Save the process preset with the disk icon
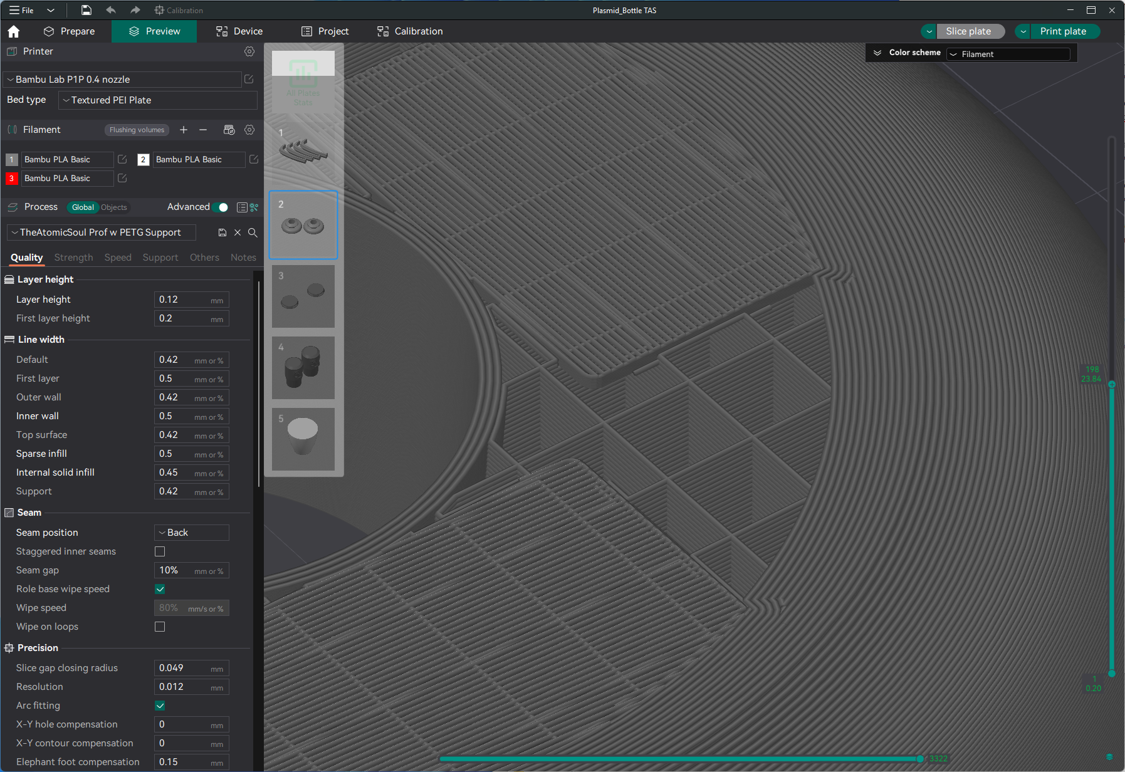The image size is (1125, 772). (222, 232)
